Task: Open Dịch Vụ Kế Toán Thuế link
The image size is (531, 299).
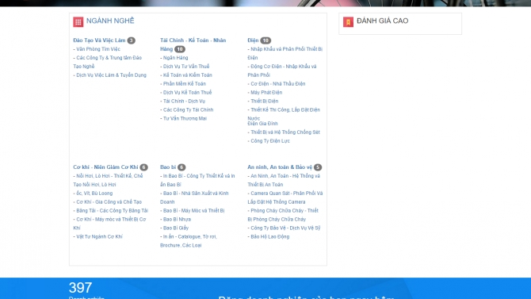Action: click(x=187, y=93)
